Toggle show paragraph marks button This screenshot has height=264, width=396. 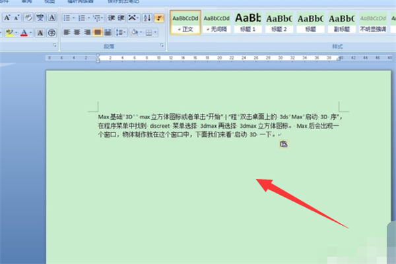click(x=158, y=18)
